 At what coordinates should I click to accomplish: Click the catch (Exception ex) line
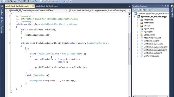click(x=37, y=75)
